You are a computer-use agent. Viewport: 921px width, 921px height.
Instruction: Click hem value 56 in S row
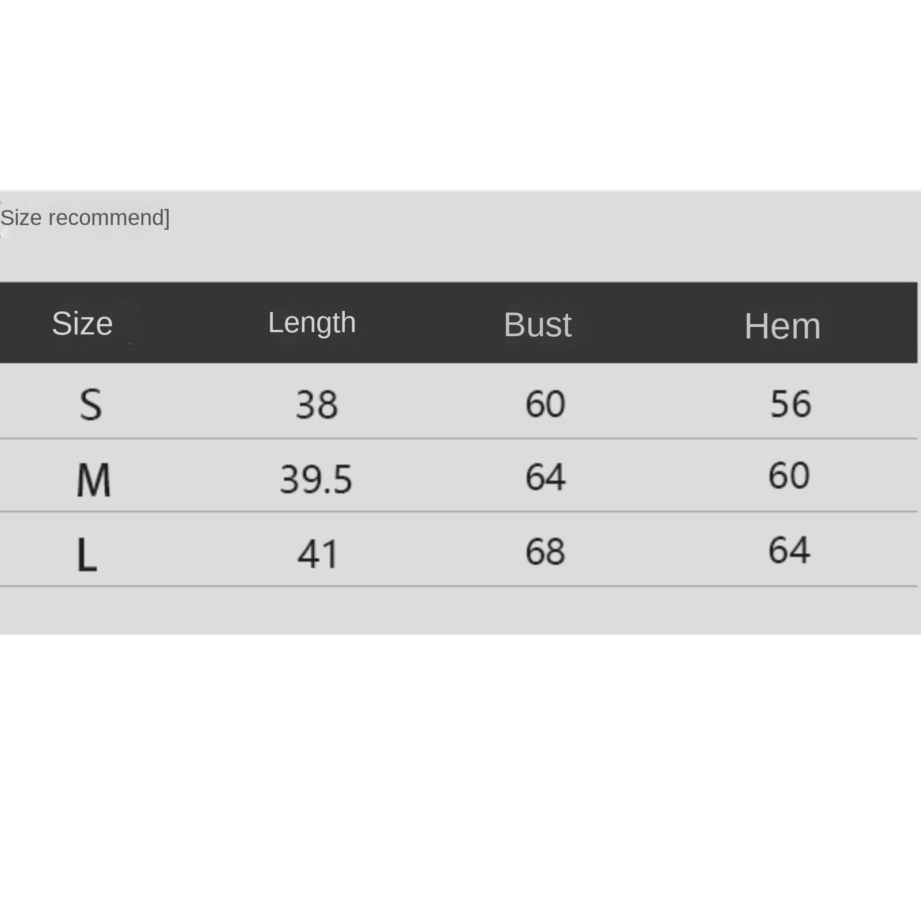(x=791, y=404)
